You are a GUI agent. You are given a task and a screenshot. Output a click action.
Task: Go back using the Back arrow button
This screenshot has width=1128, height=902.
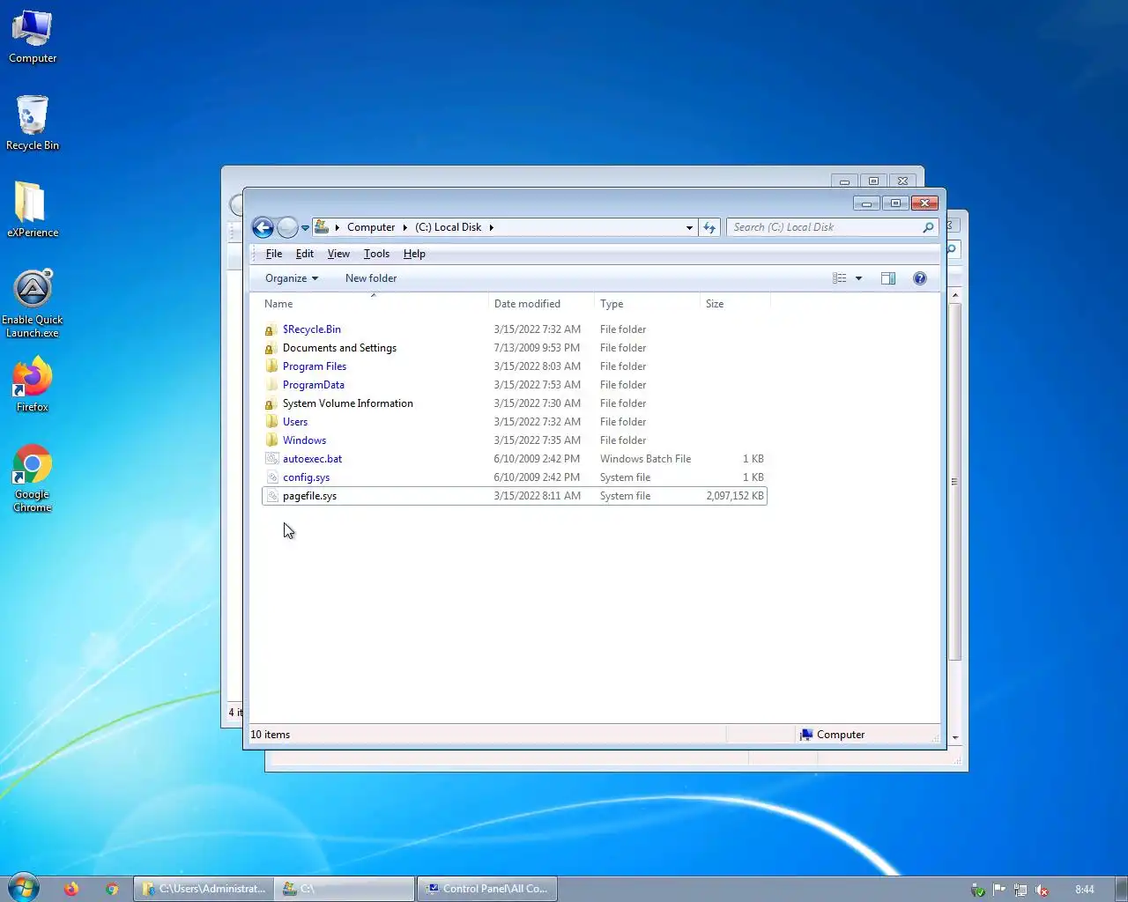click(263, 227)
